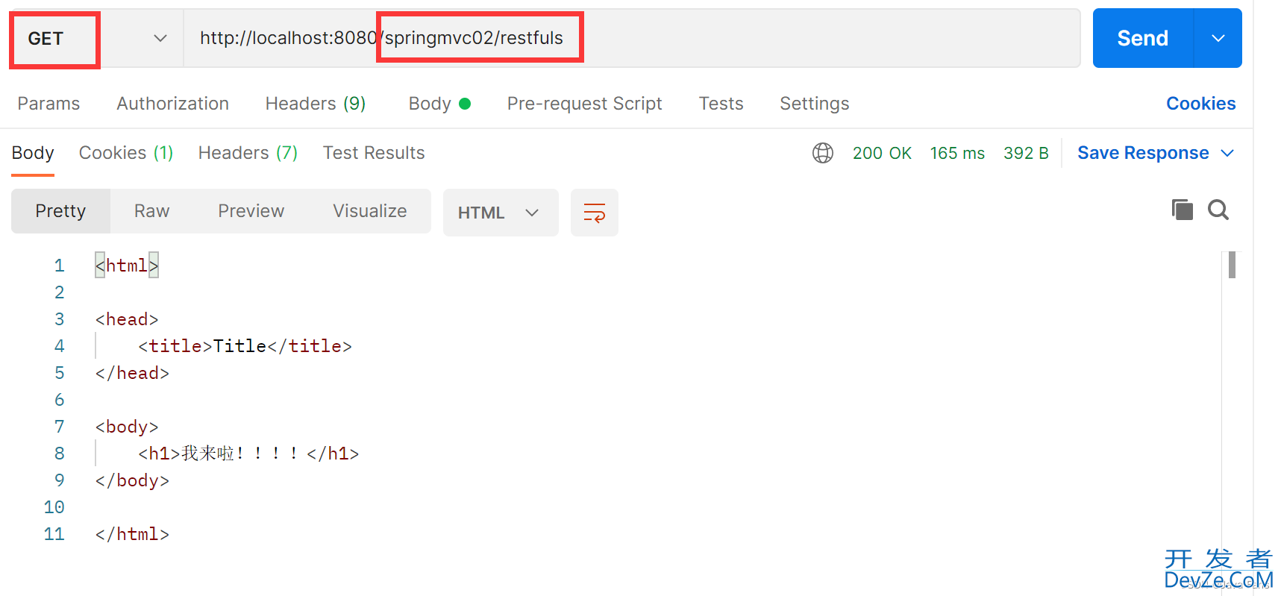
Task: Click the 392 B response size
Action: pos(1026,153)
